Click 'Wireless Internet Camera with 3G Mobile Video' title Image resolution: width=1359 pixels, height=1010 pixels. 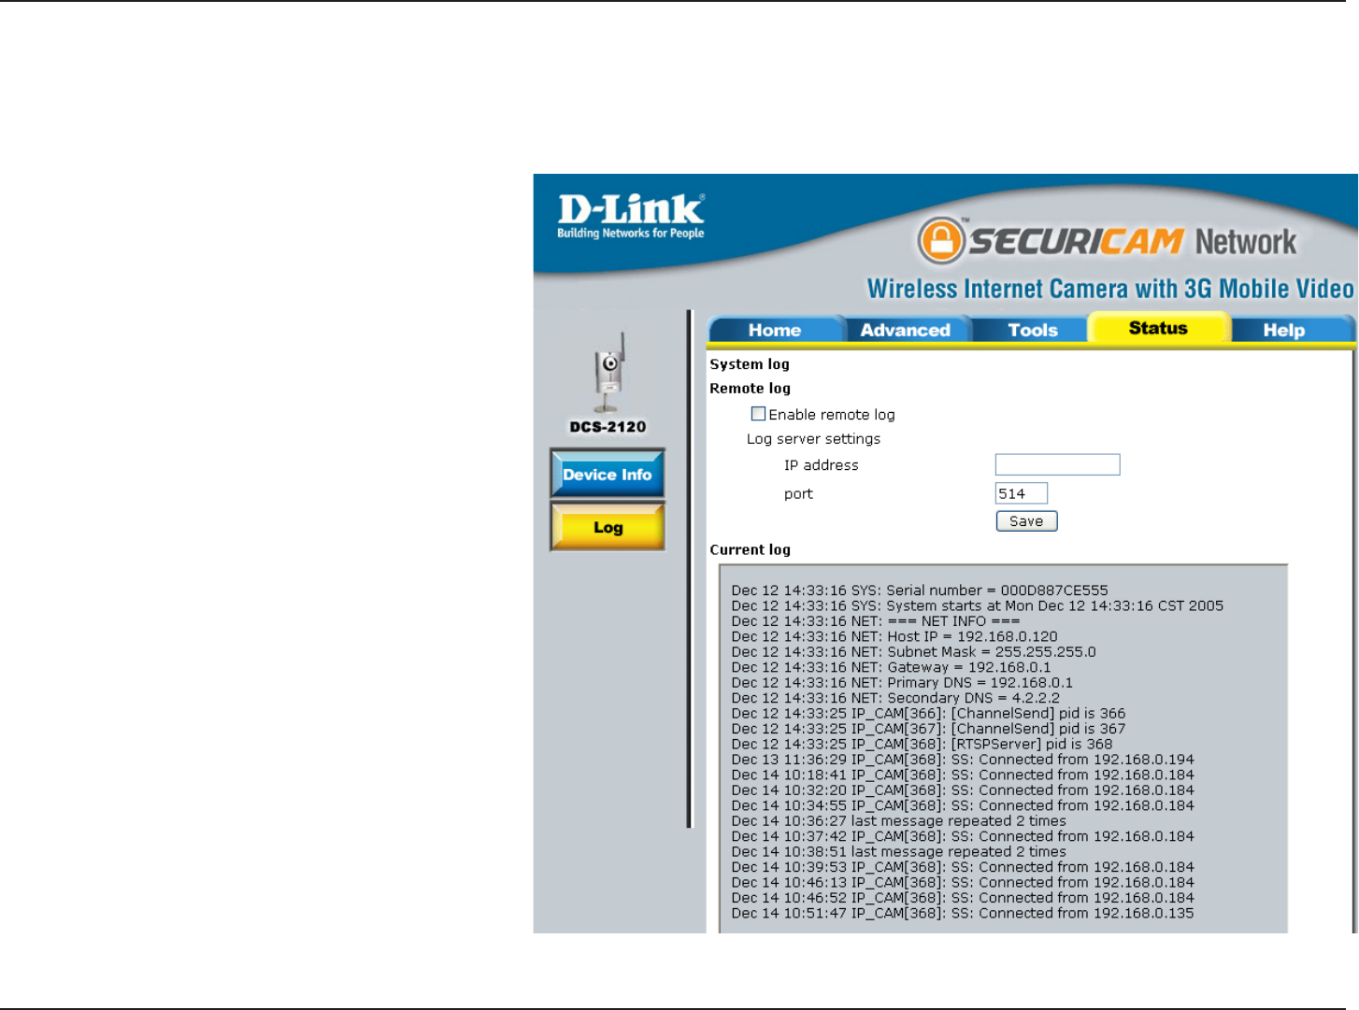1110,289
